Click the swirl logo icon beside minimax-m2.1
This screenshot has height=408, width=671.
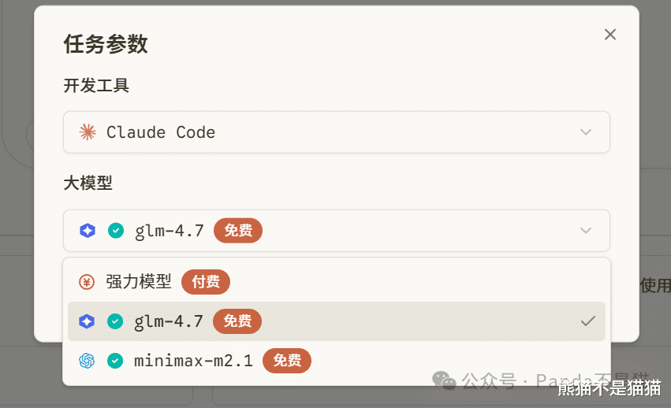pos(87,361)
